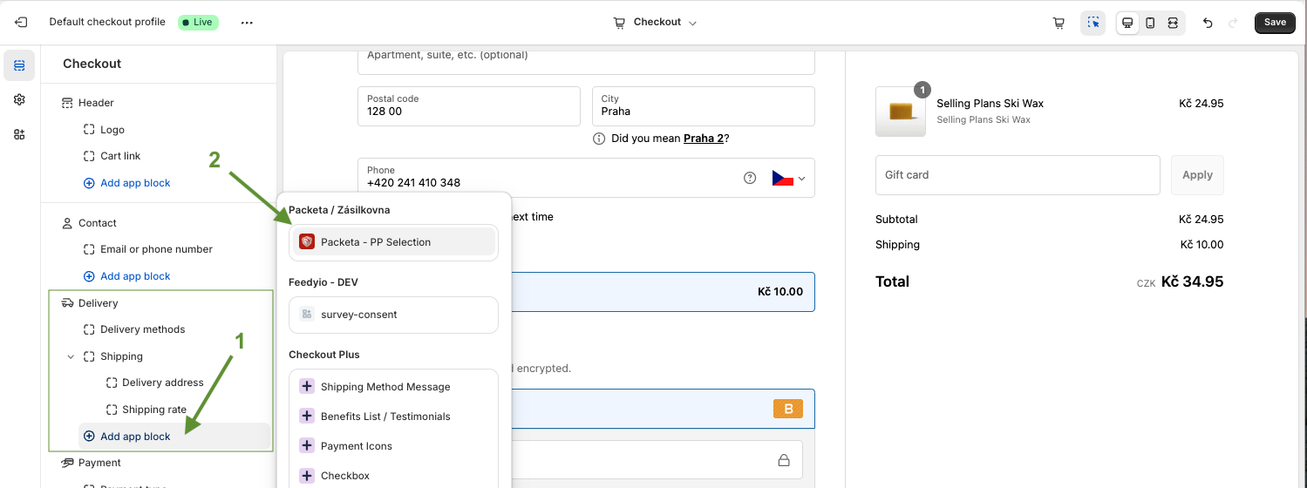This screenshot has height=488, width=1307.
Task: Click the Gift card input field
Action: coord(1018,175)
